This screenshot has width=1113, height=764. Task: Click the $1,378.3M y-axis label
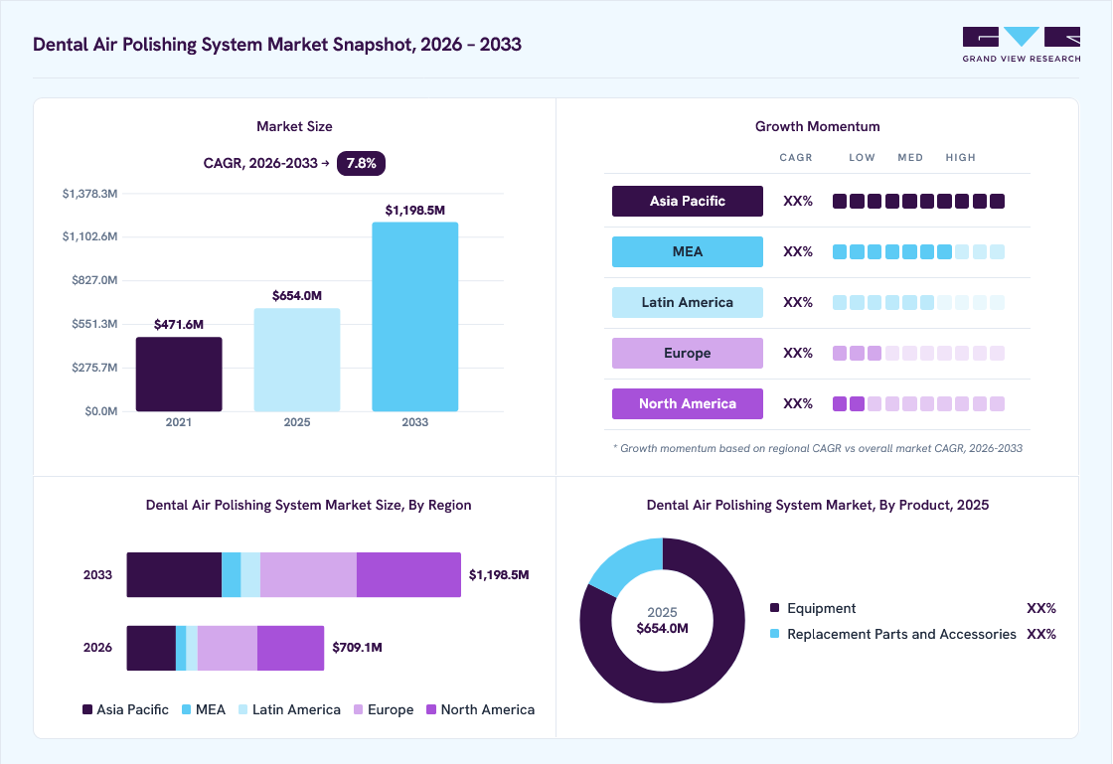tap(90, 194)
